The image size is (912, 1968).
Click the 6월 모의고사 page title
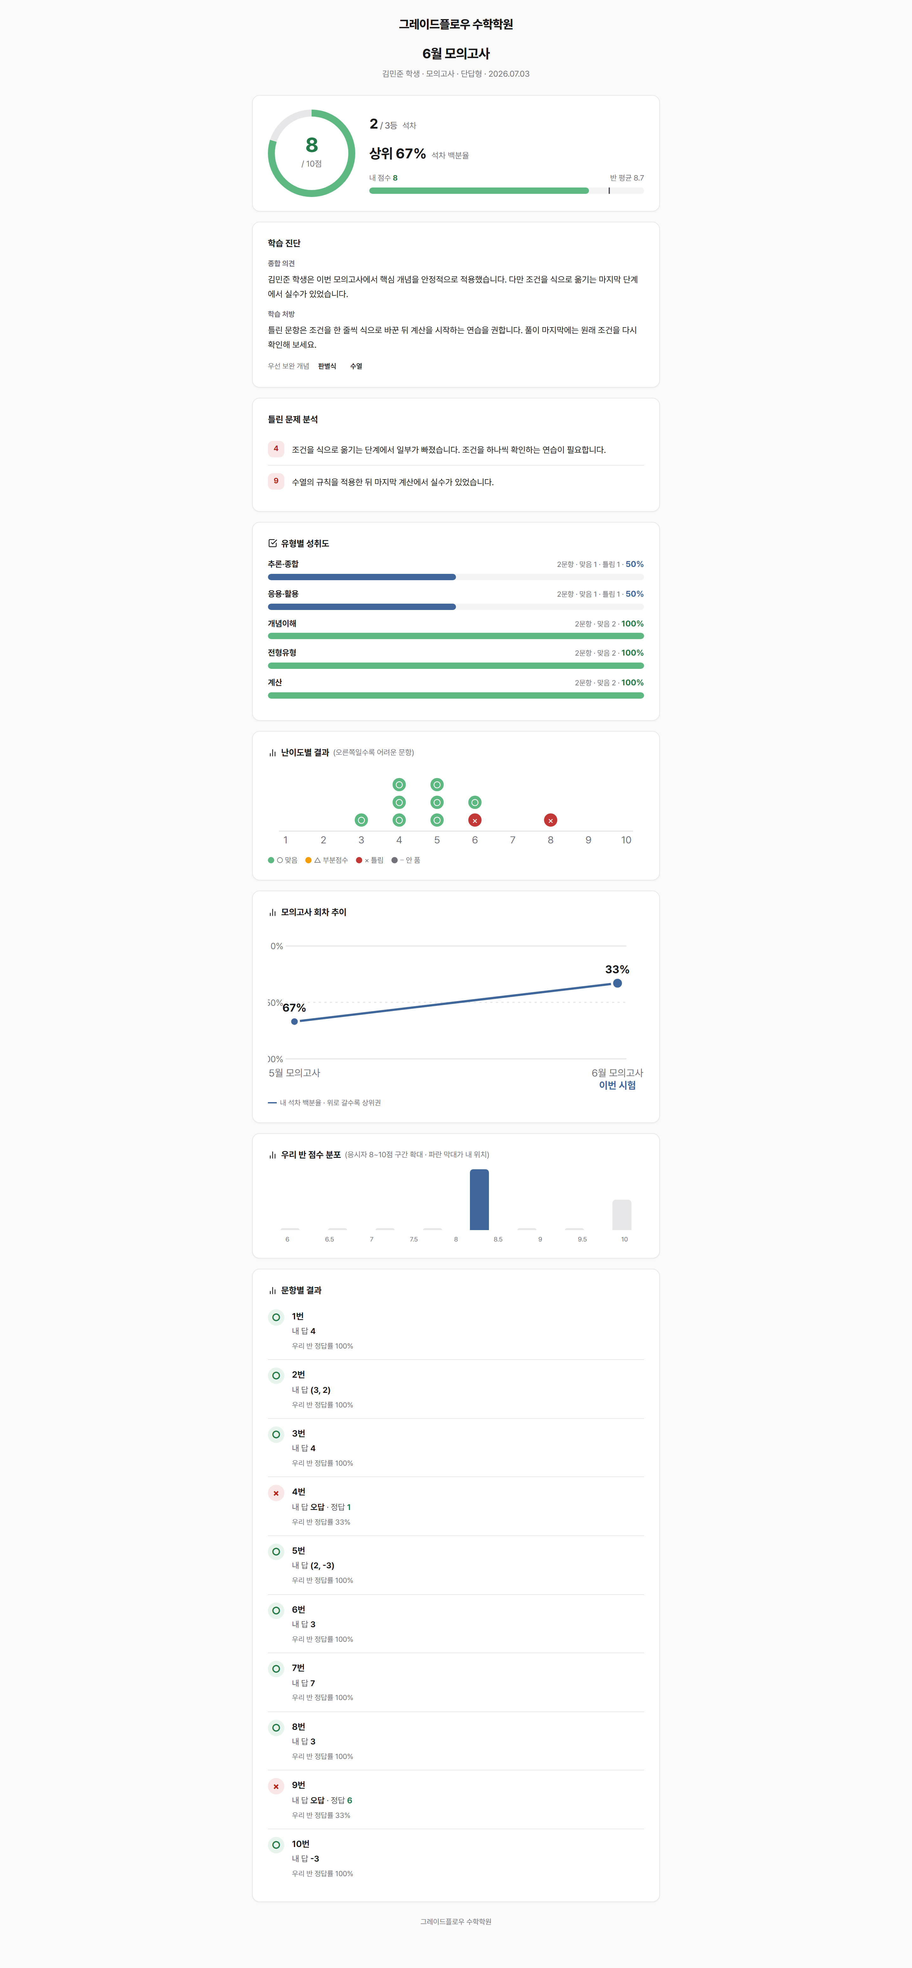click(x=456, y=54)
